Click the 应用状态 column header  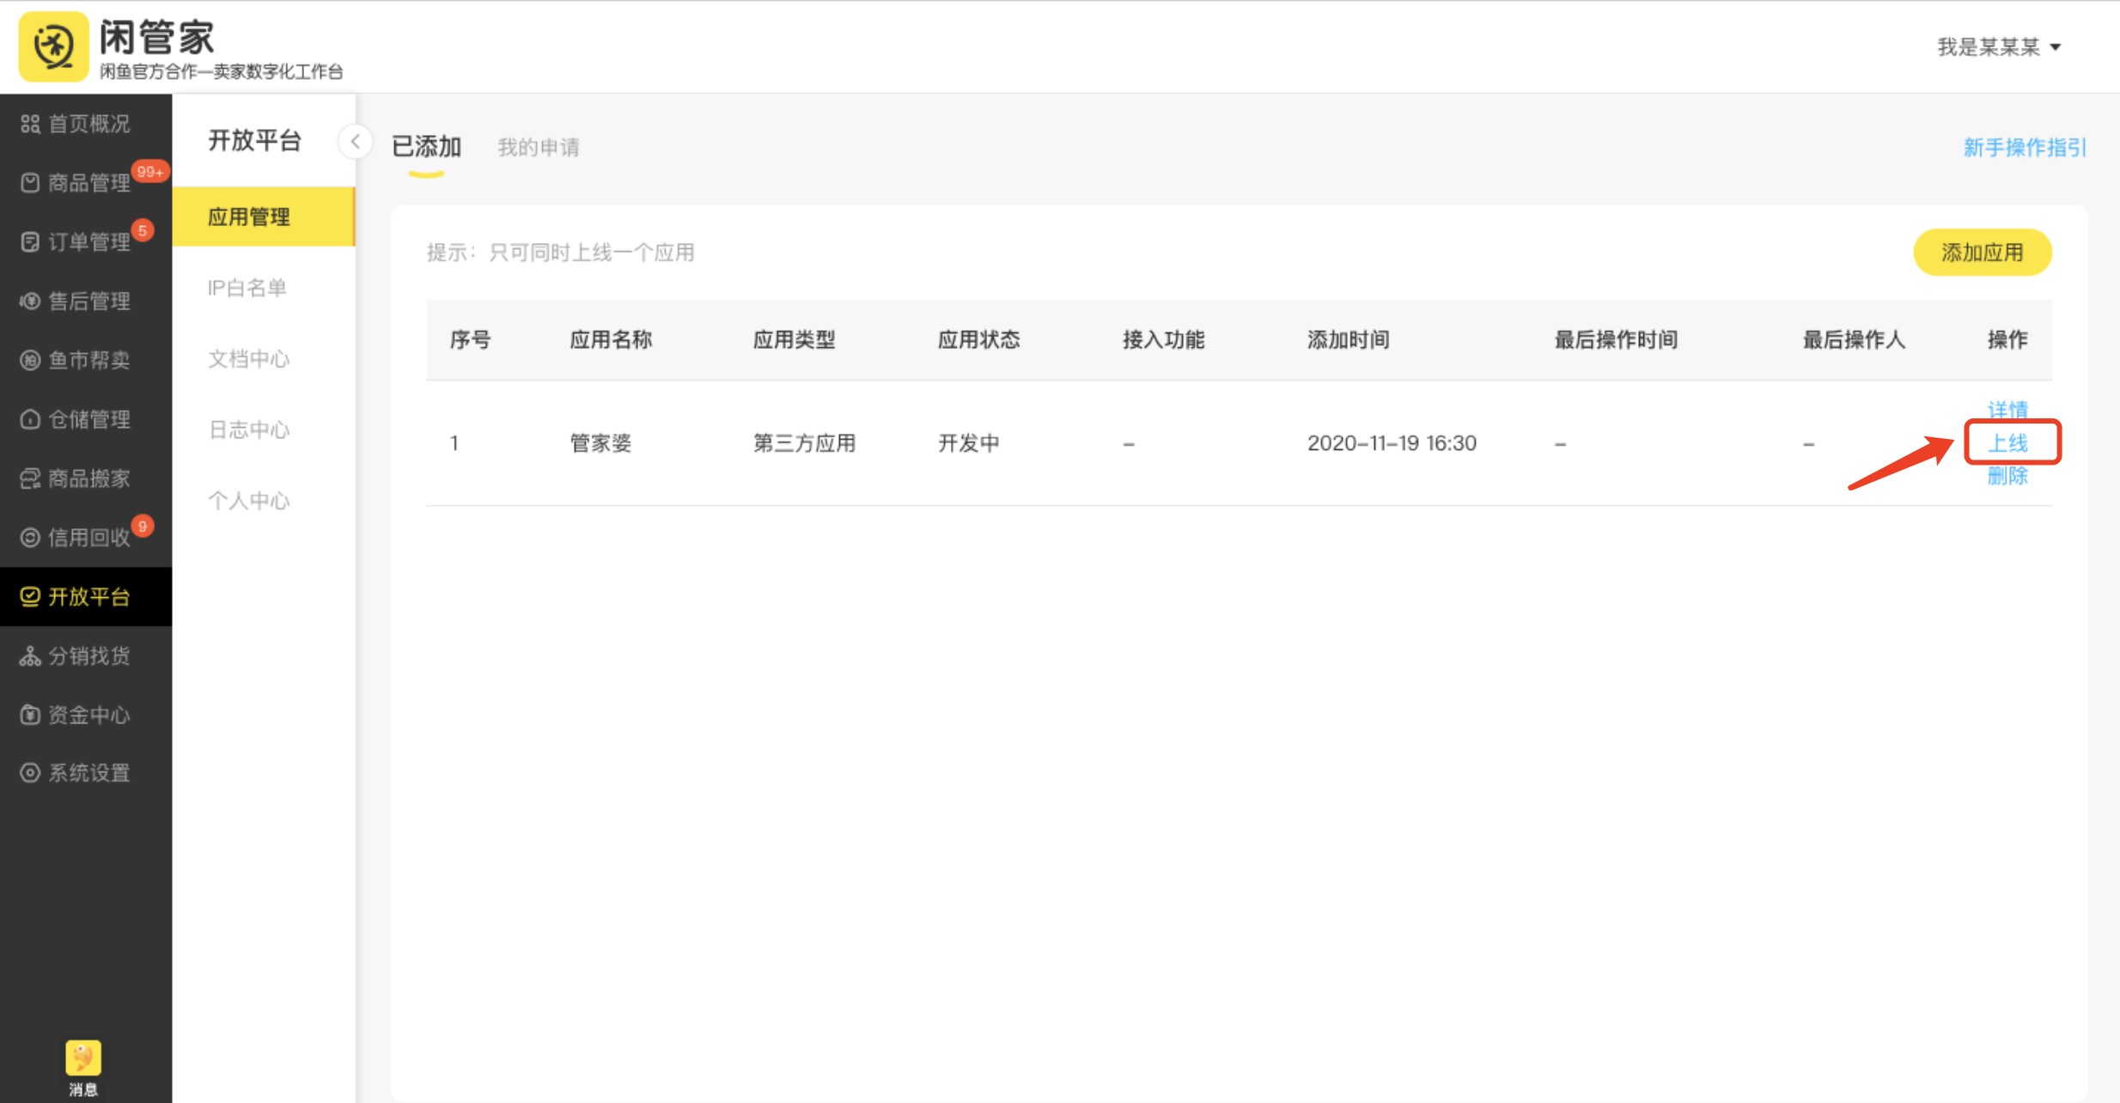click(x=978, y=340)
